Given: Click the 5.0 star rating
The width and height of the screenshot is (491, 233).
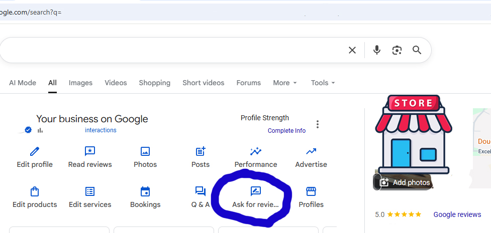Looking at the screenshot, I should coord(399,214).
